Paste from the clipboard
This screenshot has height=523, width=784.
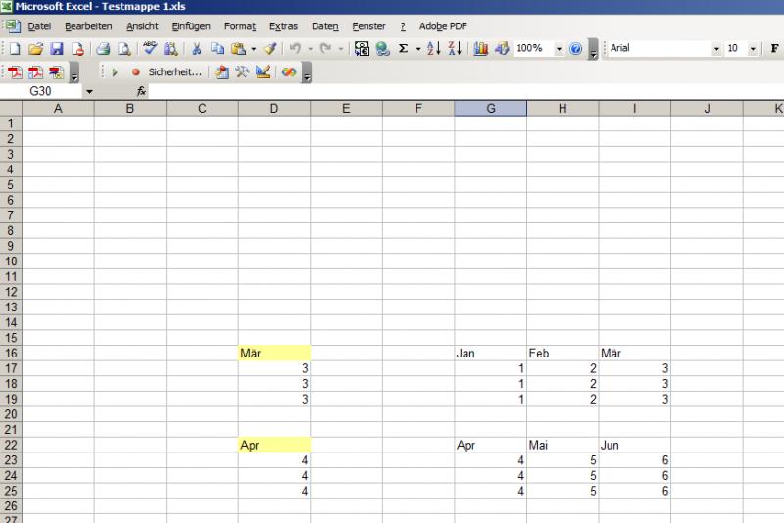click(238, 48)
